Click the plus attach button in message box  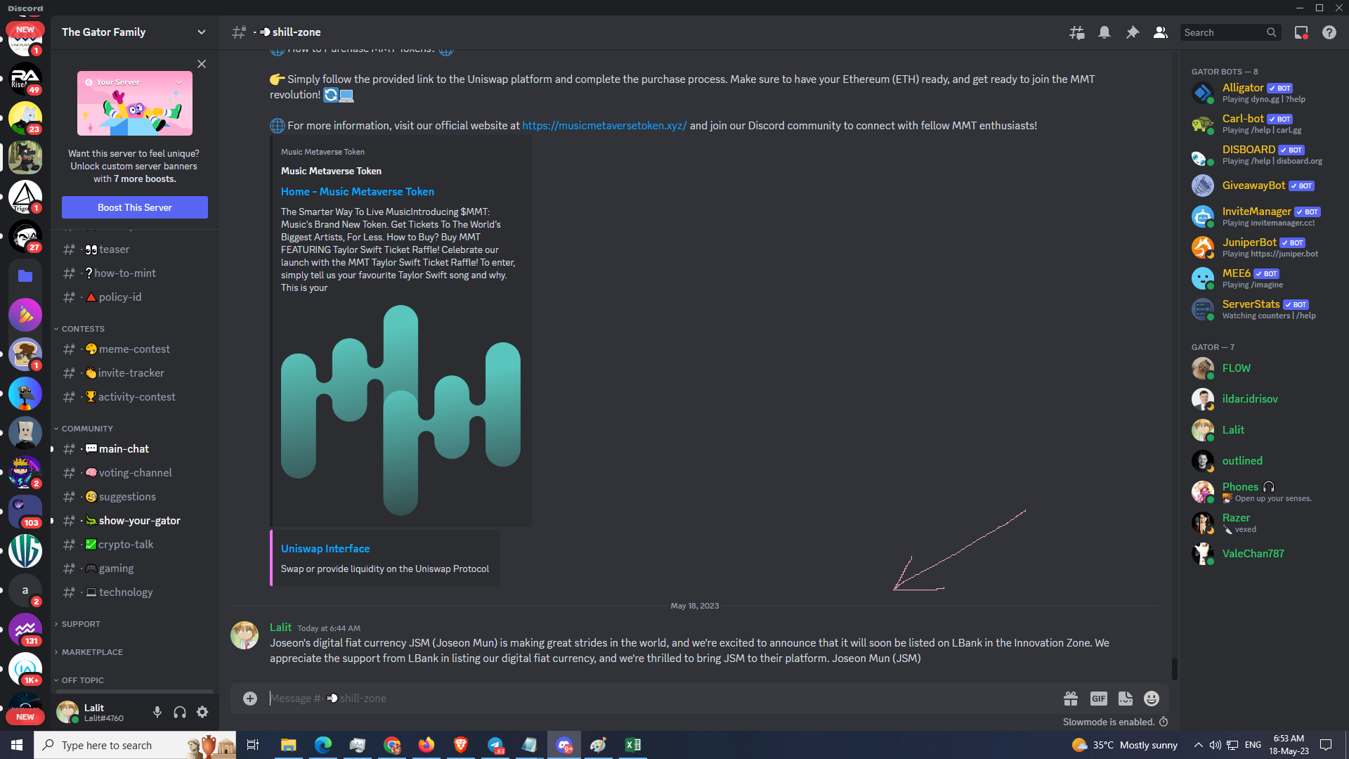(x=250, y=698)
